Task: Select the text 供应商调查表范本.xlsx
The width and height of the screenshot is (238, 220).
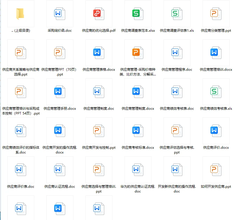Action: [138, 31]
